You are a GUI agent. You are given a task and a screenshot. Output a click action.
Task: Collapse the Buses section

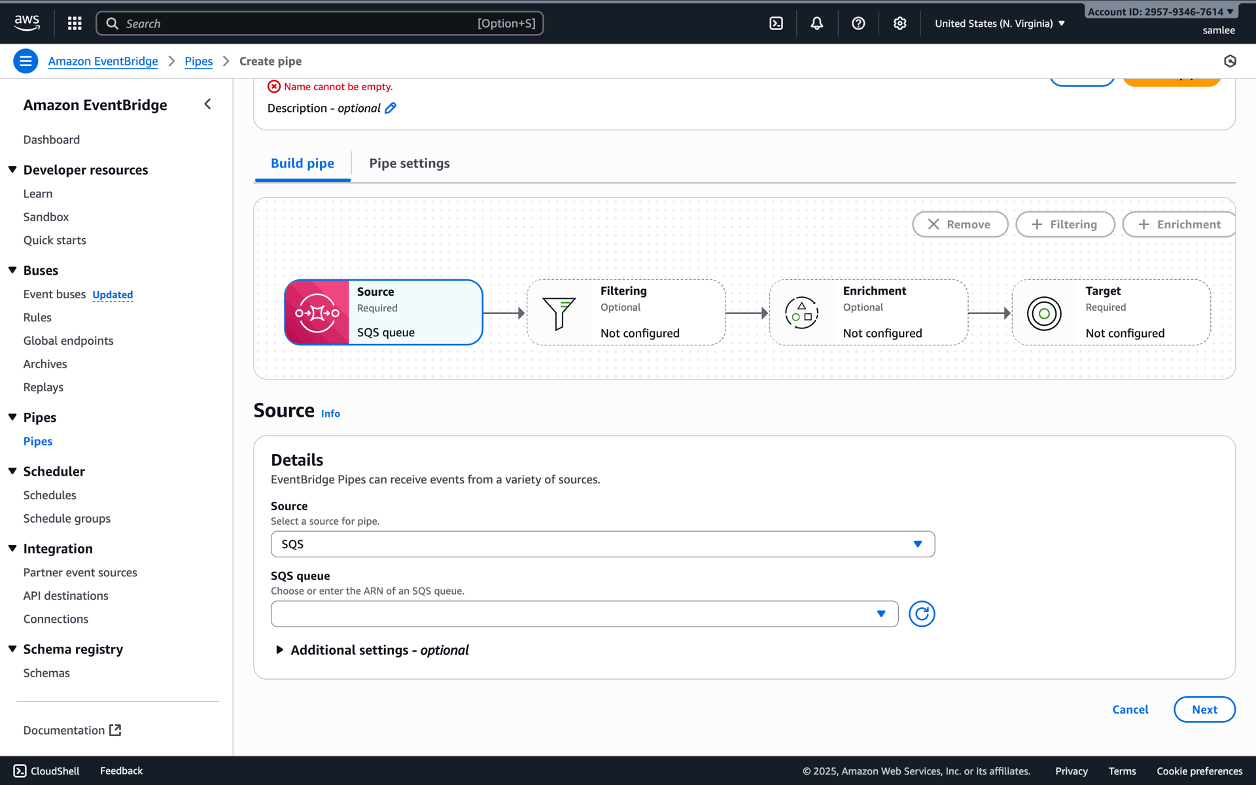(x=12, y=270)
